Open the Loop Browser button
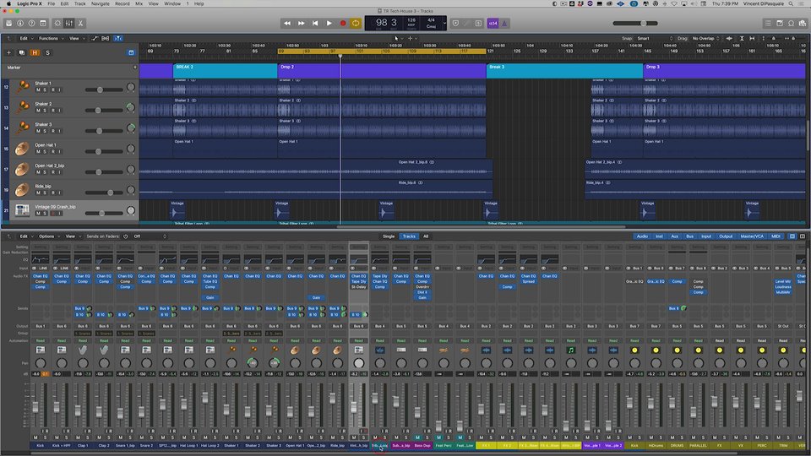 (x=791, y=24)
